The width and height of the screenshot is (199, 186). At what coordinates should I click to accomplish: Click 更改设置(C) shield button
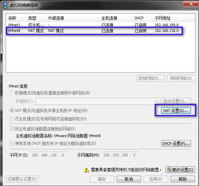point(180,170)
